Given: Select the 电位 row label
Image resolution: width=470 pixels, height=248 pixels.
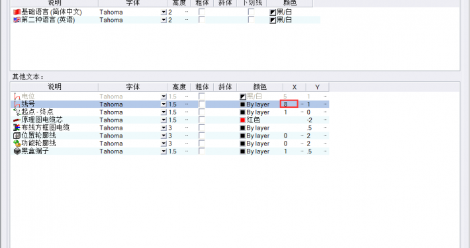Looking at the screenshot, I should [x=28, y=96].
